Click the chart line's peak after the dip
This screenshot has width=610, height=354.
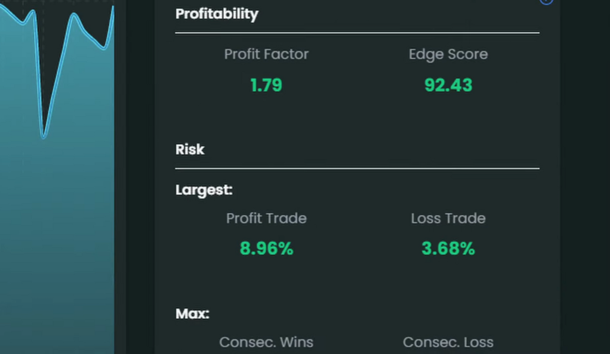pos(74,15)
